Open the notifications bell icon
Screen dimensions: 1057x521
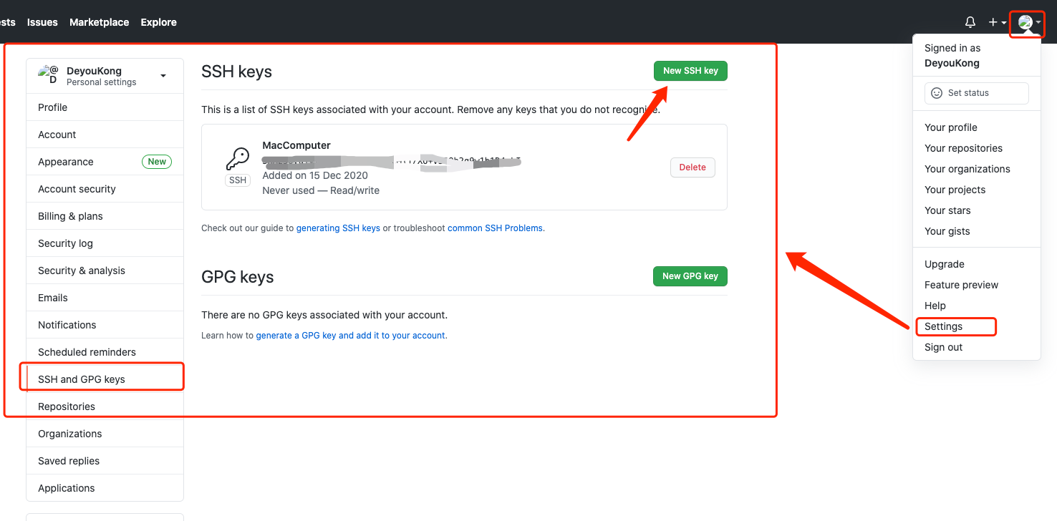coord(970,22)
